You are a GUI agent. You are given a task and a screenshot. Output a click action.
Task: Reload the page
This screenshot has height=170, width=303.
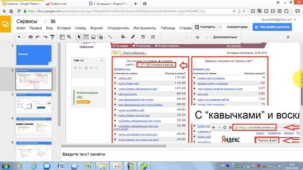click(x=19, y=11)
